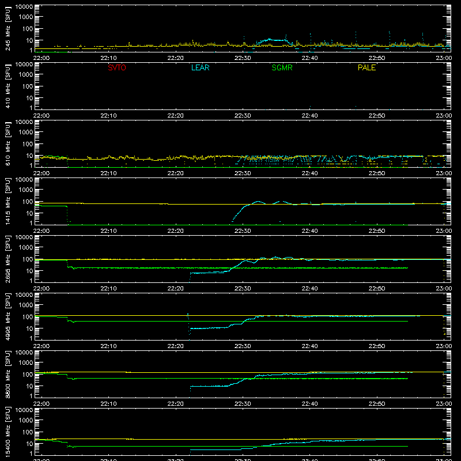Click the 10000 tick value on 245 MHz axis
461x461 pixels.
pos(24,7)
